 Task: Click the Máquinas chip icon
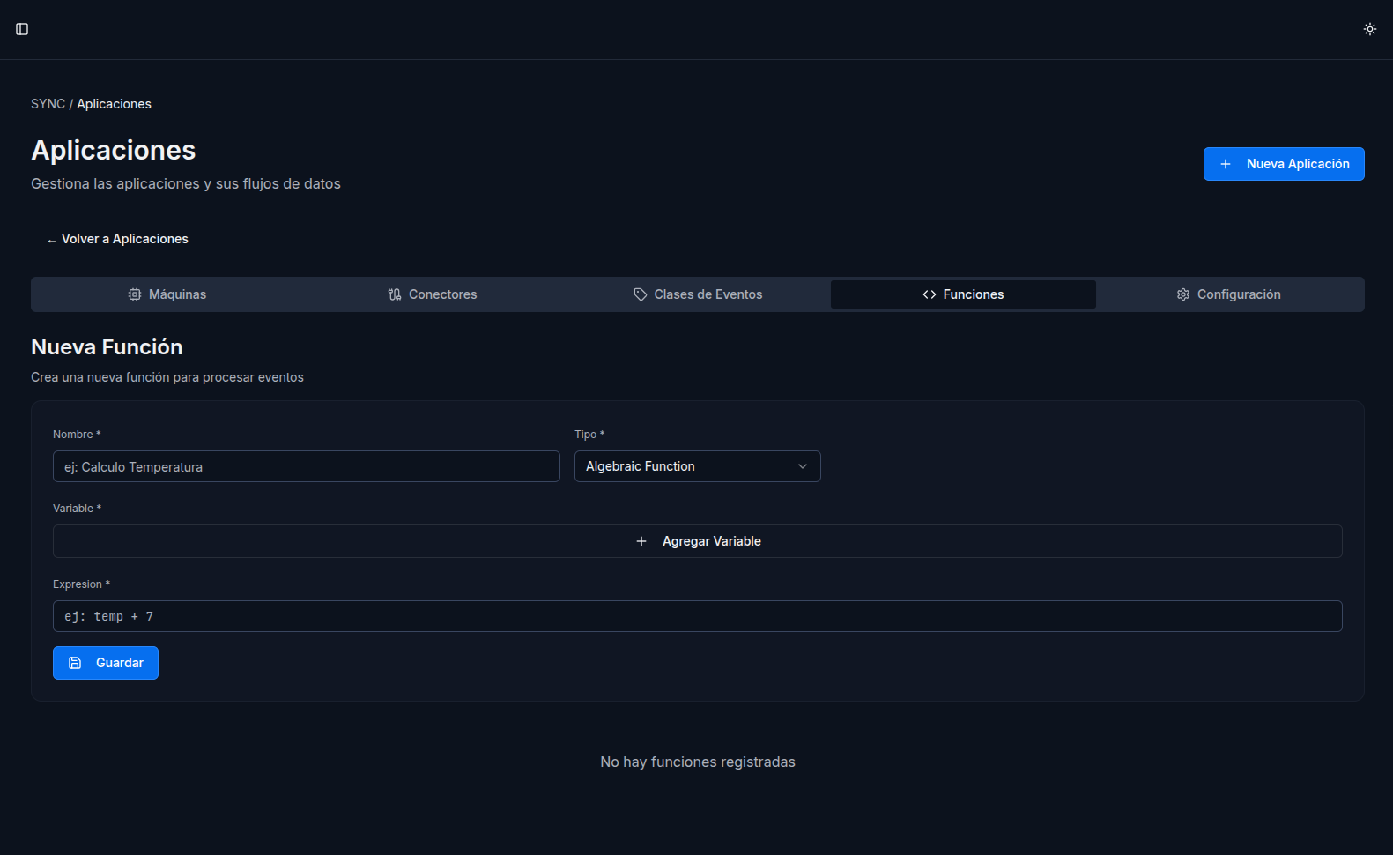pyautogui.click(x=135, y=294)
